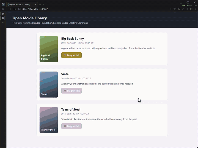Click the chevron at address bar end

[x=171, y=9]
